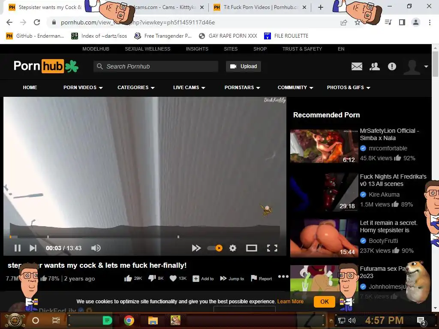Screen dimensions: 439x329
Task: Accept cookies with the OK button
Action: 325,302
